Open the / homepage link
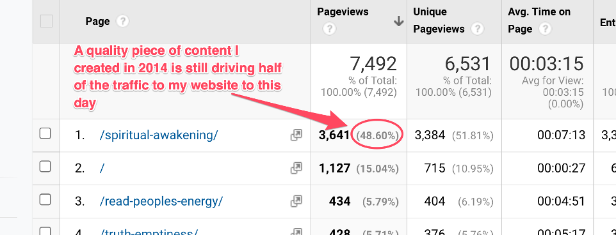The width and height of the screenshot is (616, 235). 102,169
